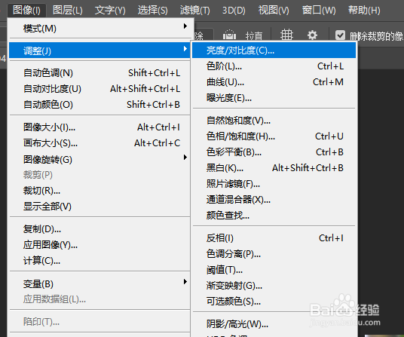Choose 可选颜色(S)... adjustment
Screen dimensions: 404x337
tap(274, 301)
